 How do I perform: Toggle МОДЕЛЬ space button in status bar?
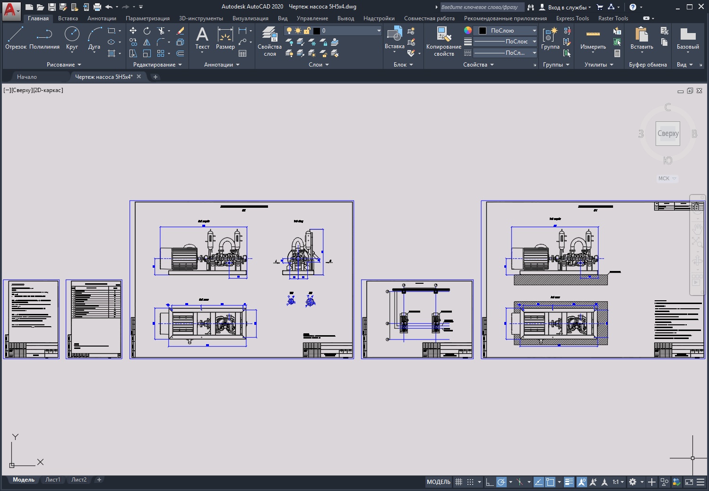point(438,482)
